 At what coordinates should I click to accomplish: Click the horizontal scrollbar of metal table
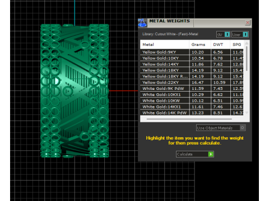tap(189, 119)
